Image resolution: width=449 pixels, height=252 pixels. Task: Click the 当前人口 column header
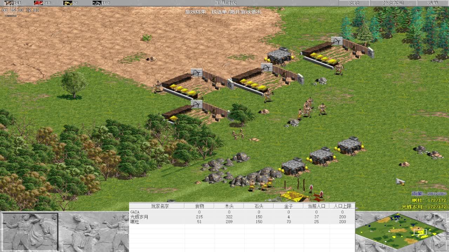tap(316, 206)
